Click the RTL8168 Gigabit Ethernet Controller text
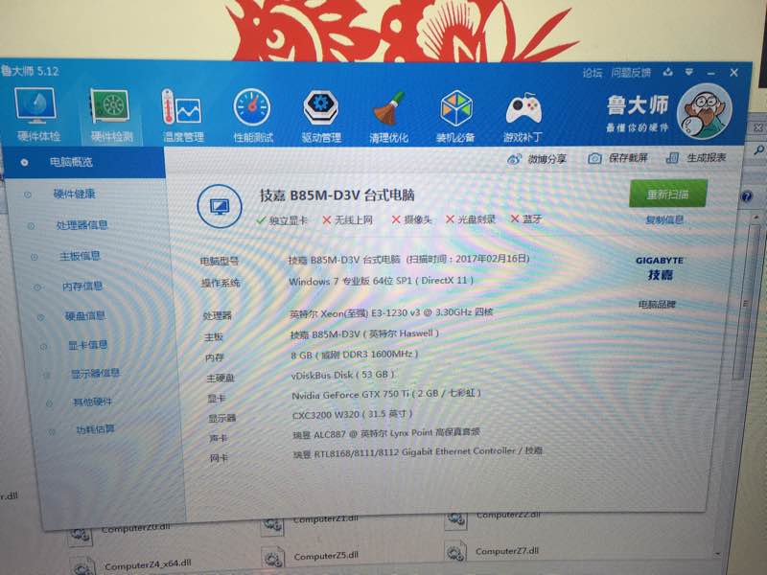 [x=418, y=451]
